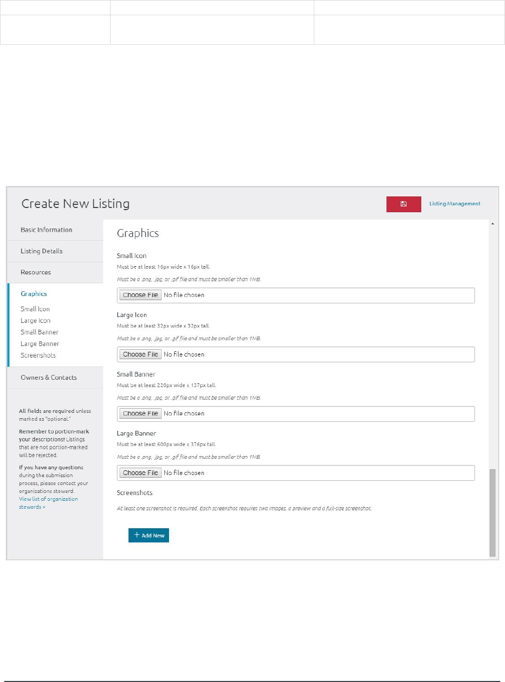Select Graphics in the sidebar
Image resolution: width=505 pixels, height=682 pixels.
click(x=34, y=294)
